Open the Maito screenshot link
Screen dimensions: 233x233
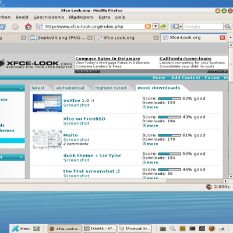[70, 135]
